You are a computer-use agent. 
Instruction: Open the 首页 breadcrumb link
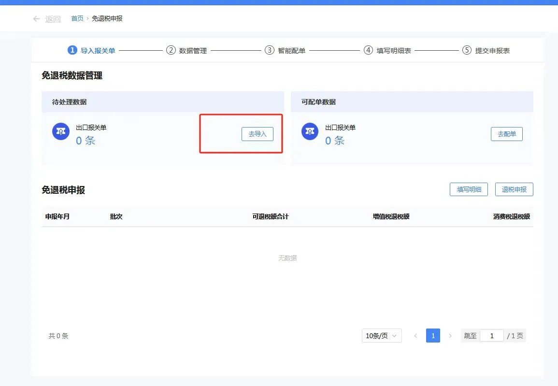[x=77, y=18]
